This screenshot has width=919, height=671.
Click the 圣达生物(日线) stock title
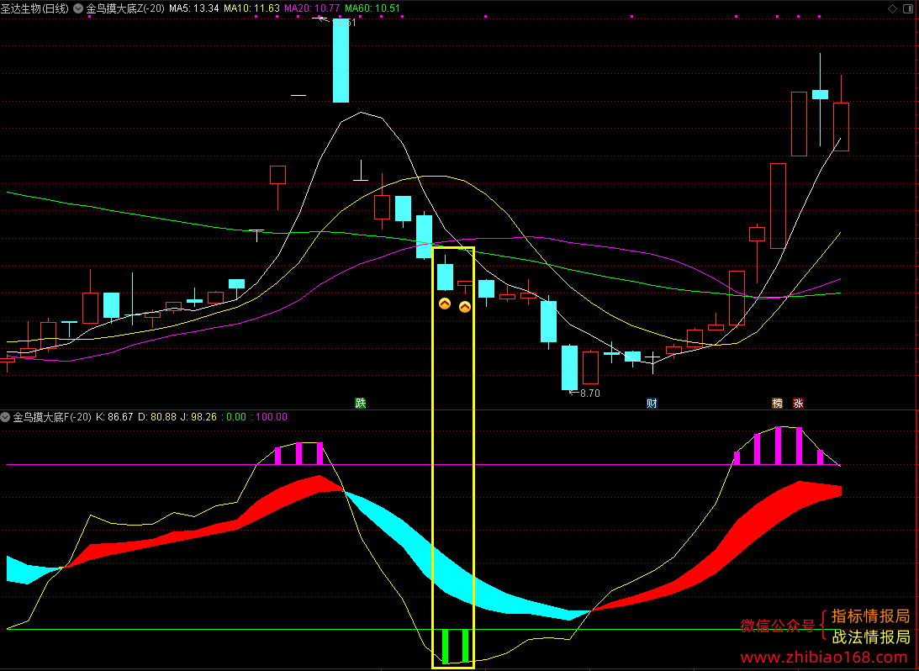[x=35, y=8]
